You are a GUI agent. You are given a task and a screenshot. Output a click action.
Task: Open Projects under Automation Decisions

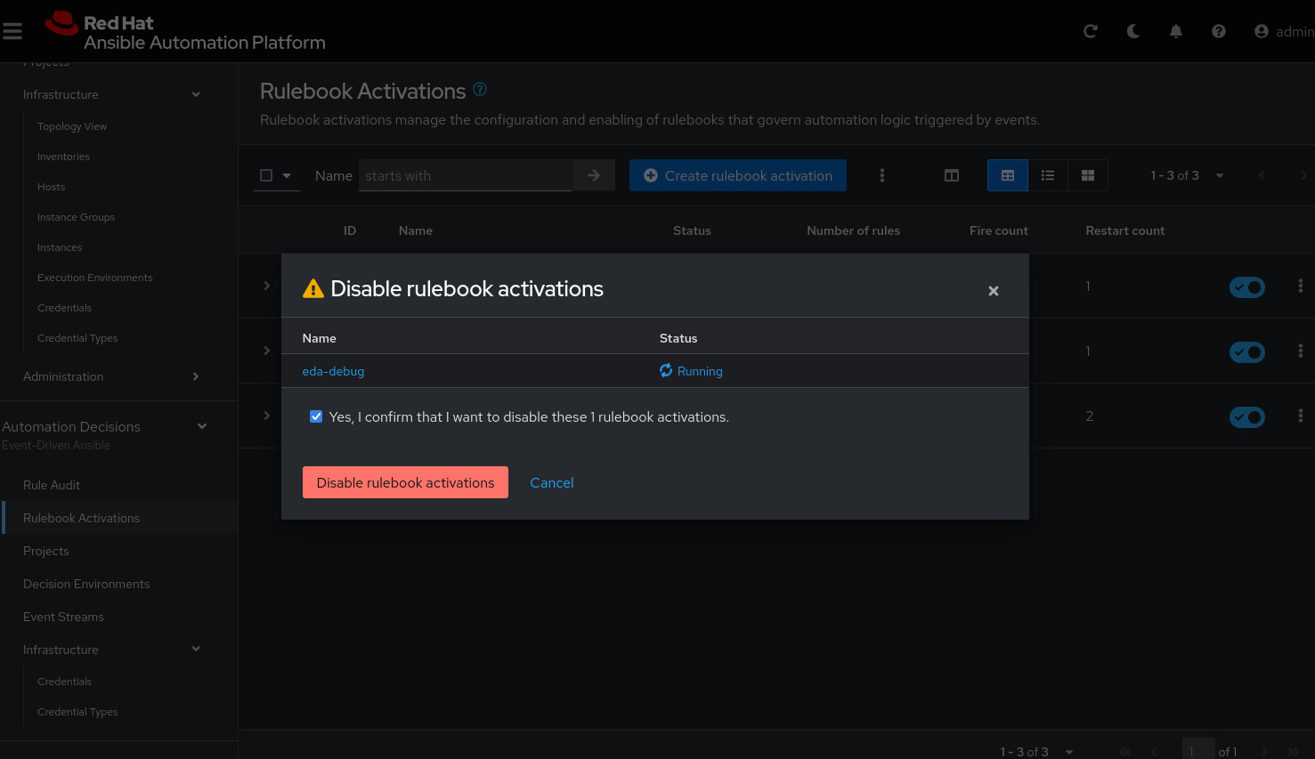pos(45,551)
